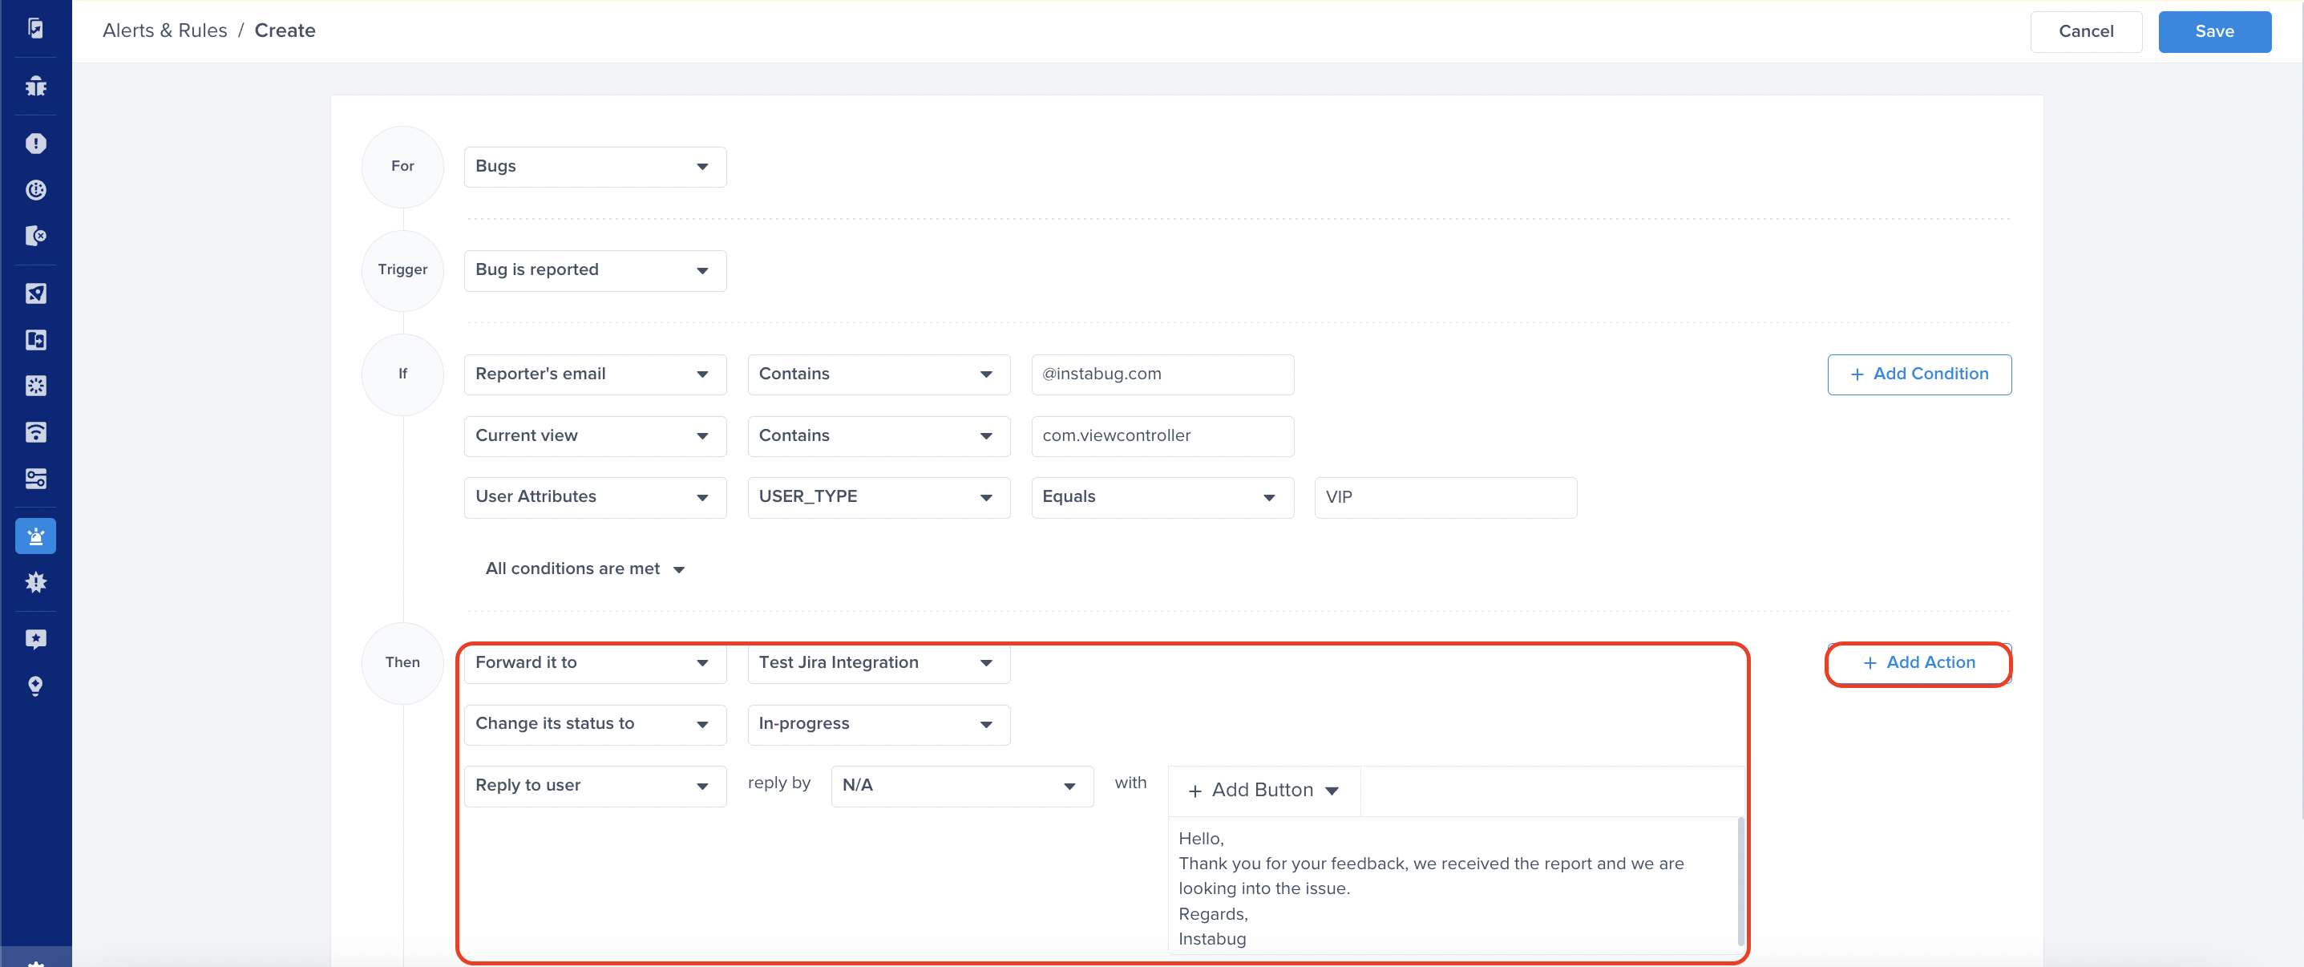Click Alerts & Rules breadcrumb link
Screen dimensions: 2304x967
164,30
